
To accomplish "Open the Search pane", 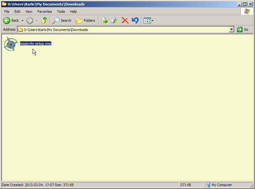I will pyautogui.click(x=62, y=20).
